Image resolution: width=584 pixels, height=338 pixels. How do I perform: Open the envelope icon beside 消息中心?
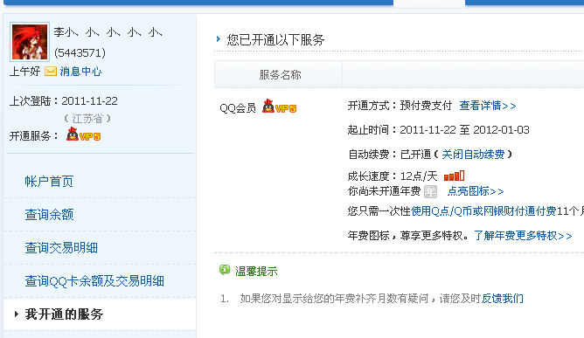point(51,71)
